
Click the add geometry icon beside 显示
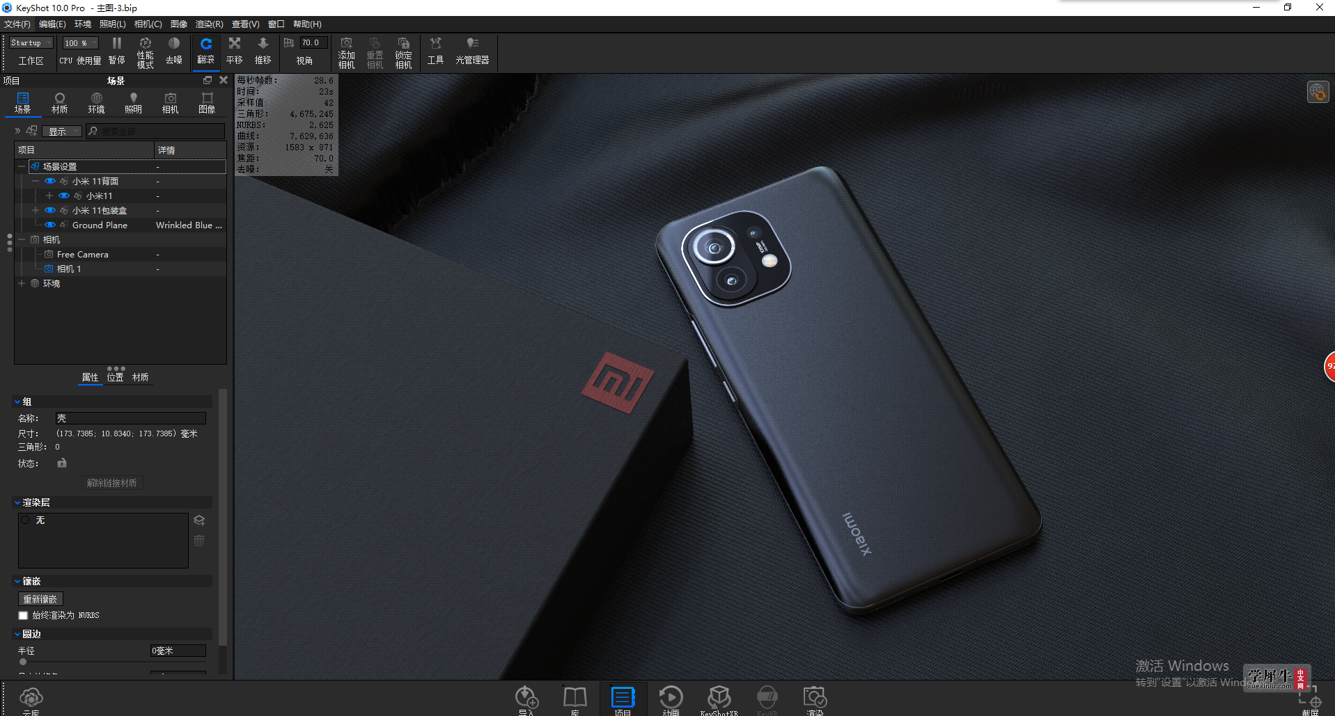point(31,131)
